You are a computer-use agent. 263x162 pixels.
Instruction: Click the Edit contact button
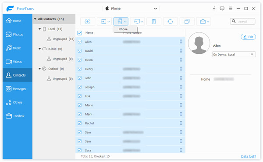[249, 37]
